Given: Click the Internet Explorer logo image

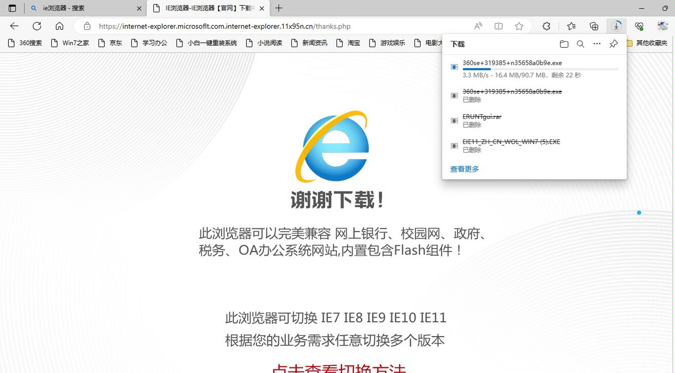Looking at the screenshot, I should [332, 146].
